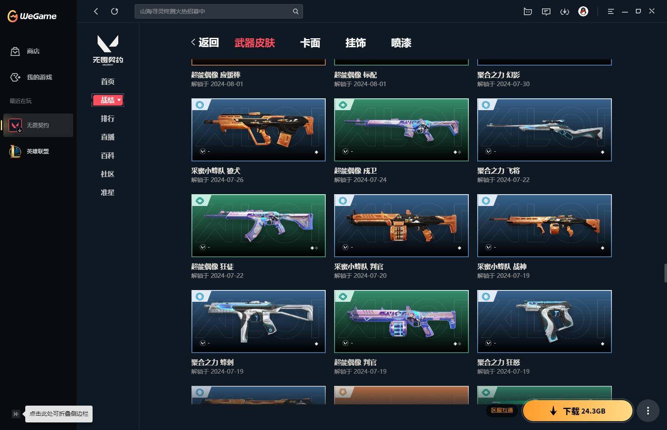
Task: Go back with the navigation back arrow
Action: pos(96,11)
